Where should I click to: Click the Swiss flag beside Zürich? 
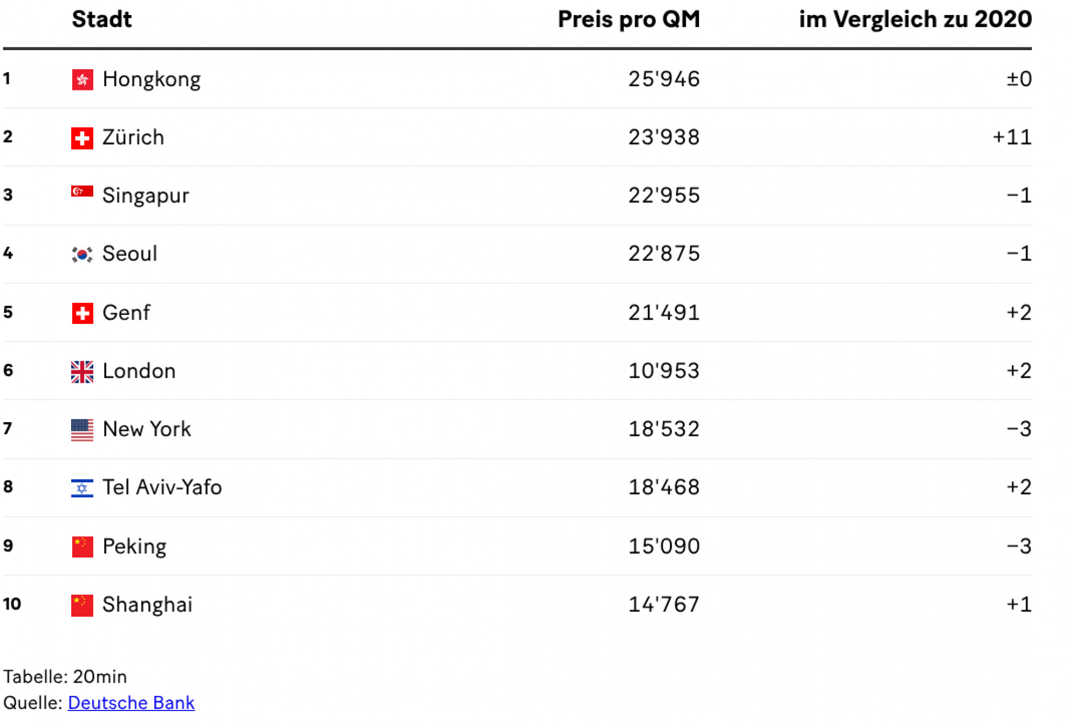click(82, 138)
